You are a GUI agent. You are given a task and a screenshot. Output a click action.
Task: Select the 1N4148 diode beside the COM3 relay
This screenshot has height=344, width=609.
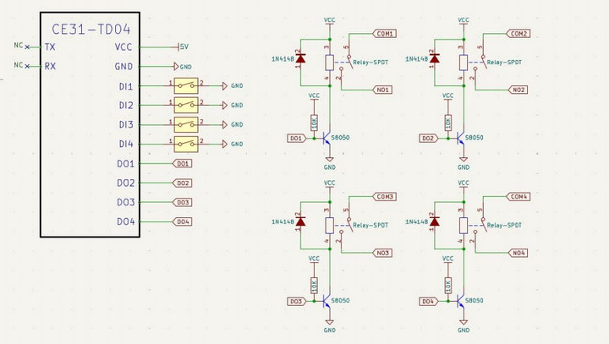[x=300, y=221]
